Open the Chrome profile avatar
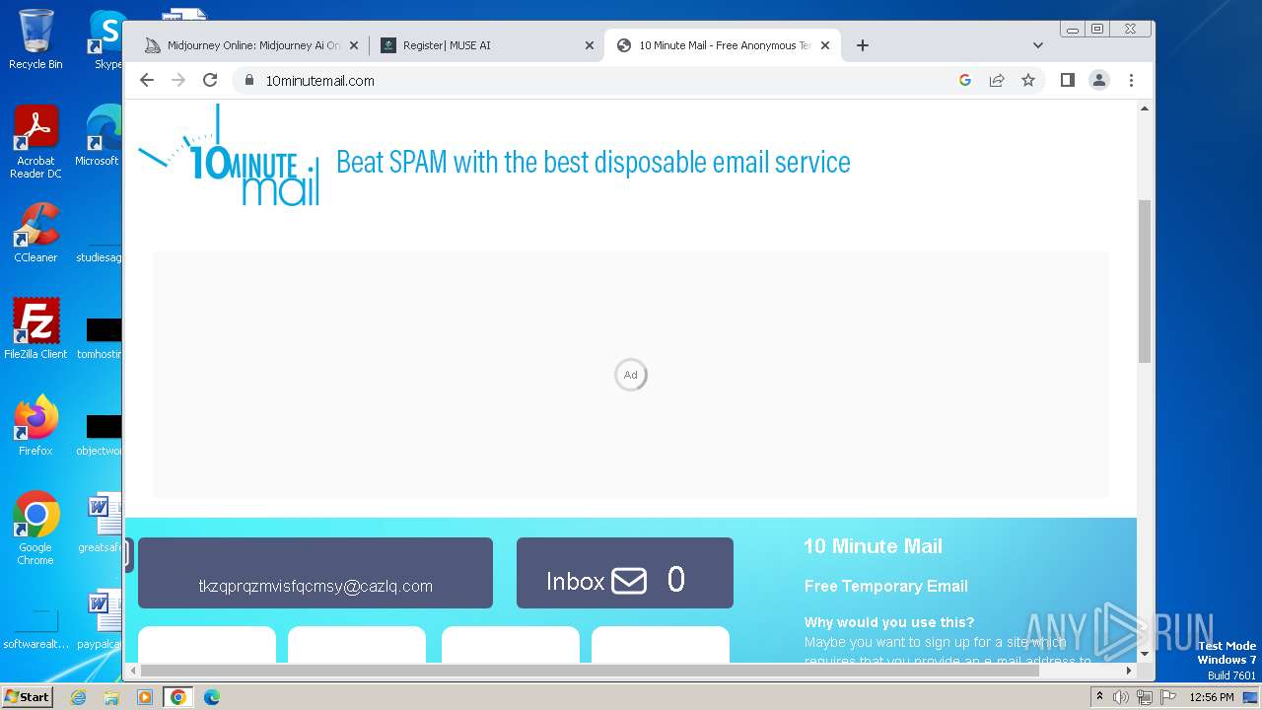Screen dimensions: 1262x710 point(1098,81)
